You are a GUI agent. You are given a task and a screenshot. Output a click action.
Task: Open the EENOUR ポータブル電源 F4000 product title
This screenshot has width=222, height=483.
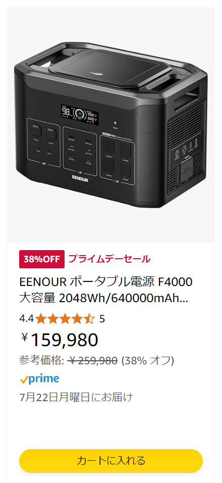[x=106, y=290]
